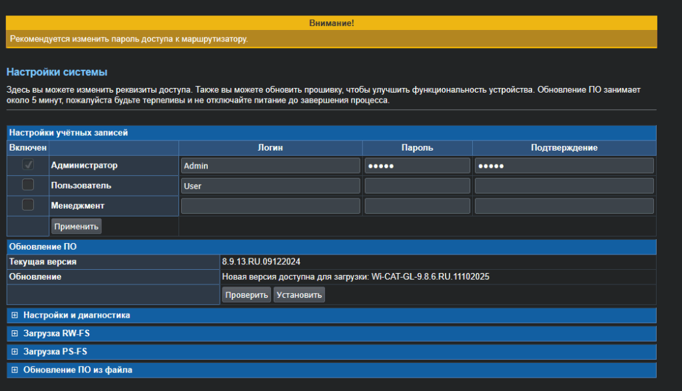This screenshot has height=391, width=682.
Task: Enable the Менеджмент account checkbox
Action: pyautogui.click(x=28, y=205)
